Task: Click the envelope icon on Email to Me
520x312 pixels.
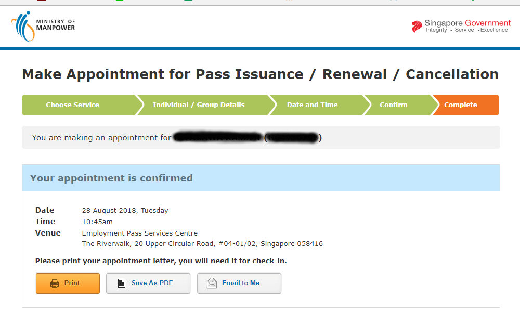Action: (x=212, y=283)
